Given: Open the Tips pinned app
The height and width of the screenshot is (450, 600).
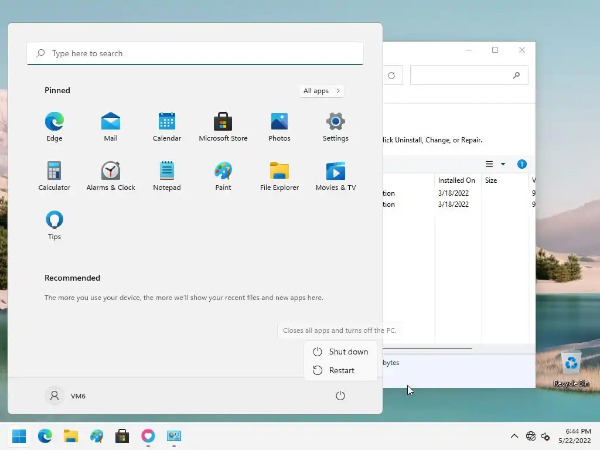Looking at the screenshot, I should [54, 226].
